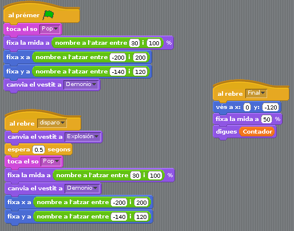The height and width of the screenshot is (231, 294).
Task: Click the 120 value in bottom 'fixa y' block
Action: pyautogui.click(x=141, y=217)
